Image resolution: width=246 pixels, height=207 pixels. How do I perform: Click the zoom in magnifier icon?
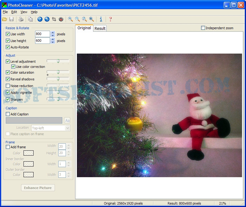[x=71, y=19]
